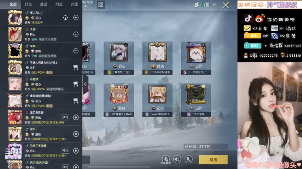The height and width of the screenshot is (169, 302).
Task: Invite the 来自好友搜索 friend with plus icon
Action: [76, 51]
